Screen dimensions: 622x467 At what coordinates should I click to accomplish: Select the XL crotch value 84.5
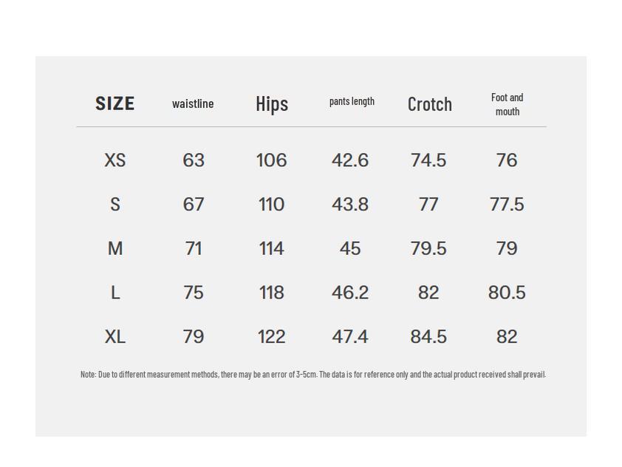pos(428,337)
